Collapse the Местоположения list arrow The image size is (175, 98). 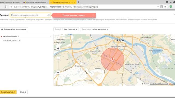point(51,36)
